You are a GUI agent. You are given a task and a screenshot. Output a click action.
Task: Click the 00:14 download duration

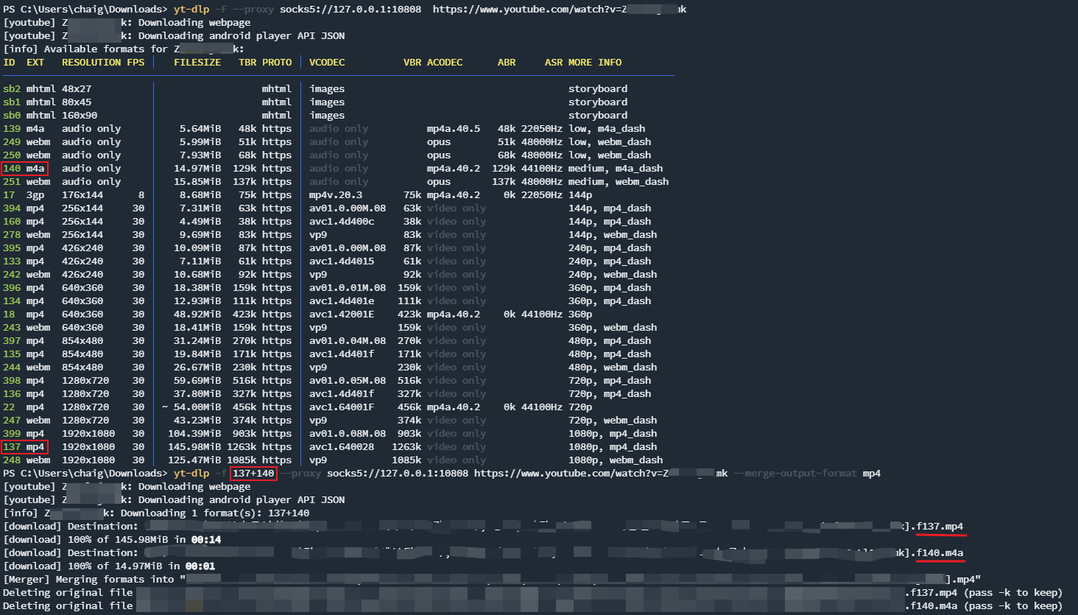(206, 540)
